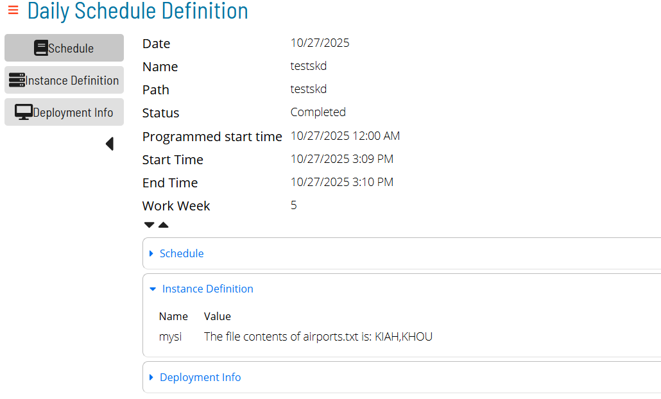Expand the Schedule panel
Viewport: 661px width, 399px height.
point(182,253)
